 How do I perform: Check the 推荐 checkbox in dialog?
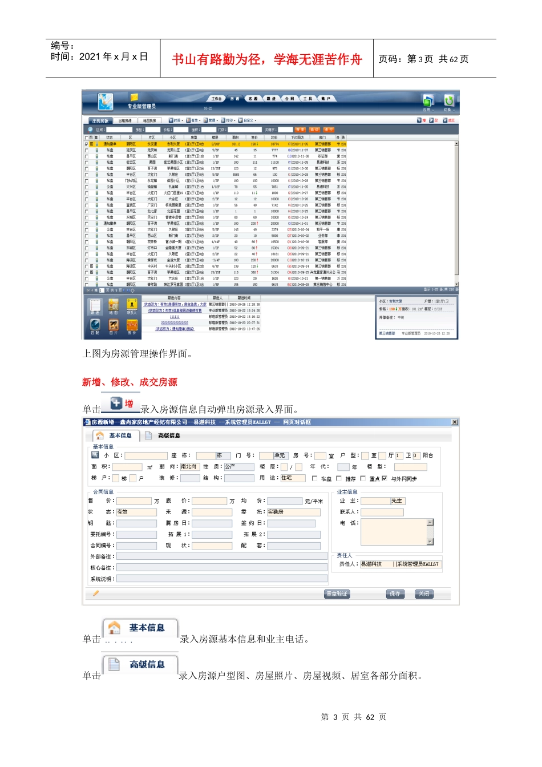pos(339,478)
